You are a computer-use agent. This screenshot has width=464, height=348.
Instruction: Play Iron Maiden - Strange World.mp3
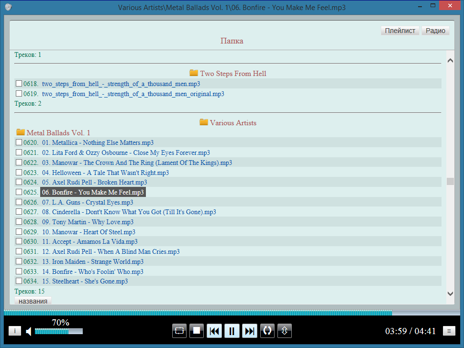pos(93,261)
